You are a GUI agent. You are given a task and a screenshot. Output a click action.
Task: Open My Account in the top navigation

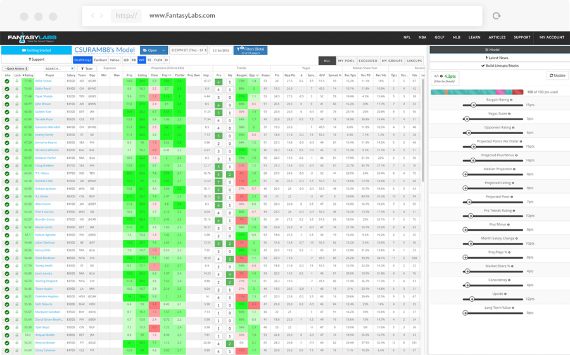[x=552, y=37]
